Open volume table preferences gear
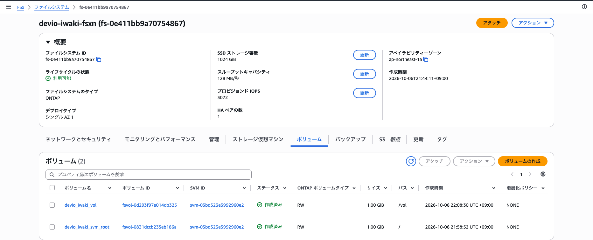The height and width of the screenshot is (240, 593). 543,174
